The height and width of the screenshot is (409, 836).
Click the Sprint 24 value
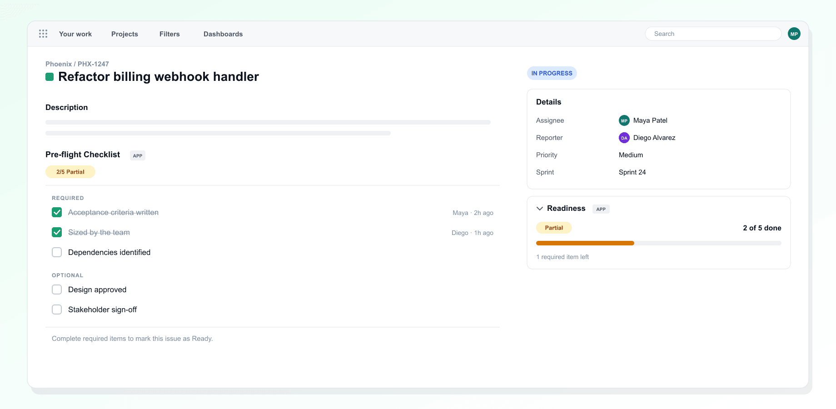(632, 172)
